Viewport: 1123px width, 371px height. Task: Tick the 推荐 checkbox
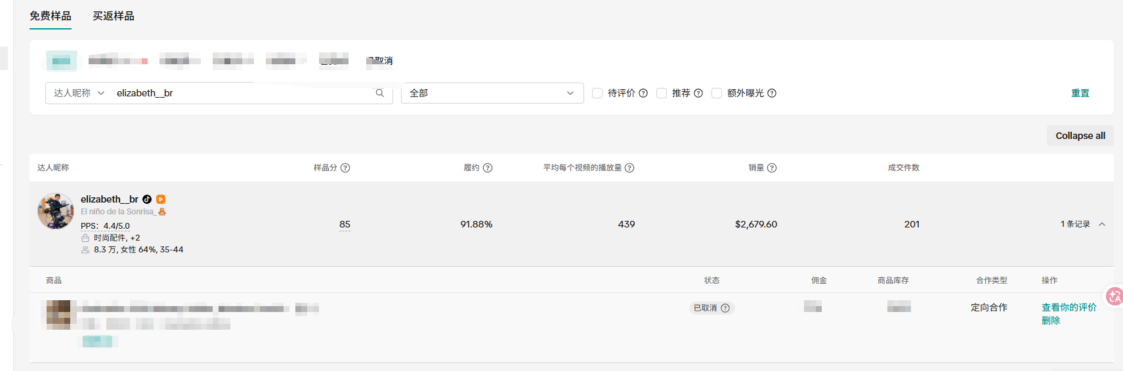click(x=662, y=93)
